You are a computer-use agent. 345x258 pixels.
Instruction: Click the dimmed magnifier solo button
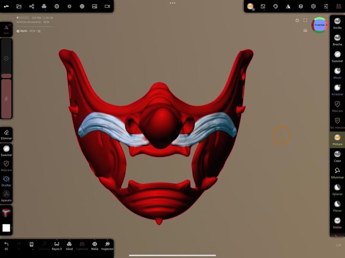coord(44,246)
